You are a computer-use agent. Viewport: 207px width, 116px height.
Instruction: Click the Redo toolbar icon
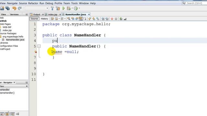point(20,8)
